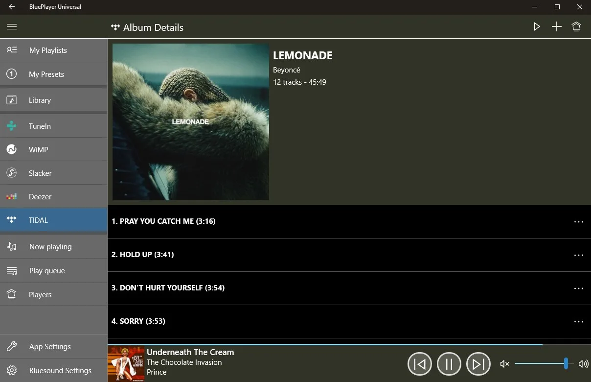This screenshot has width=591, height=382.
Task: Click the Album Details header title
Action: 153,27
